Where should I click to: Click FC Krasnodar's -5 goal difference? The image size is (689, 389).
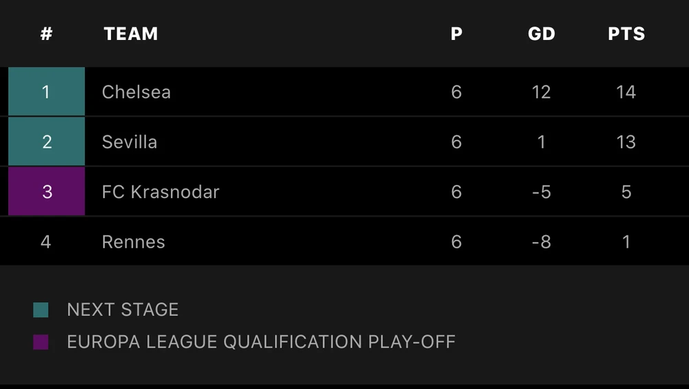542,192
